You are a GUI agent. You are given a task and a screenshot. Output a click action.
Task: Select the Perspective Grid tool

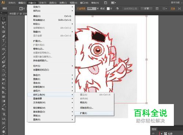[4, 92]
